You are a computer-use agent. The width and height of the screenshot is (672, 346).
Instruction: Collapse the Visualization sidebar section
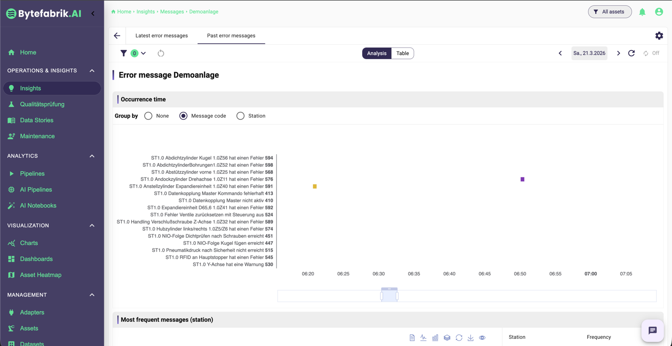tap(92, 225)
